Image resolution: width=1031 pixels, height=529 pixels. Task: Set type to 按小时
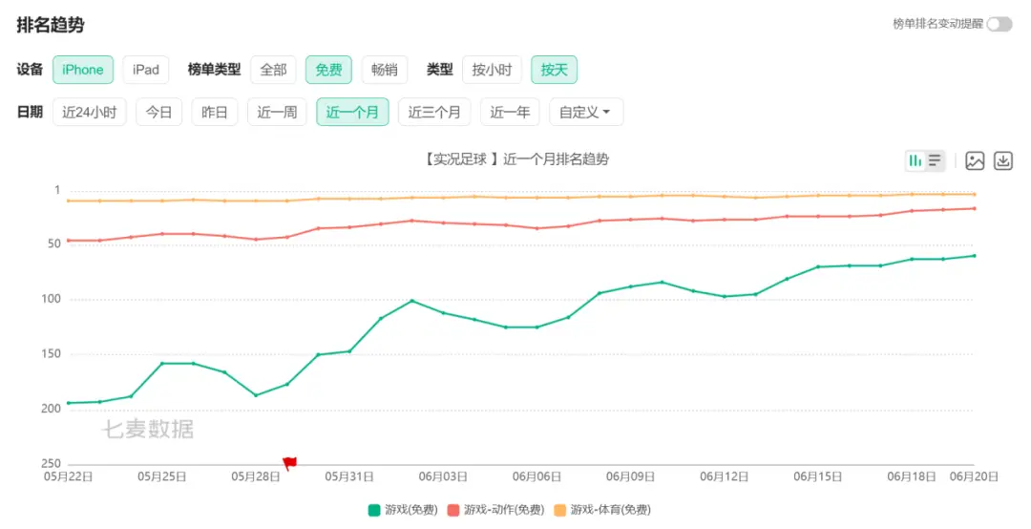click(x=492, y=70)
